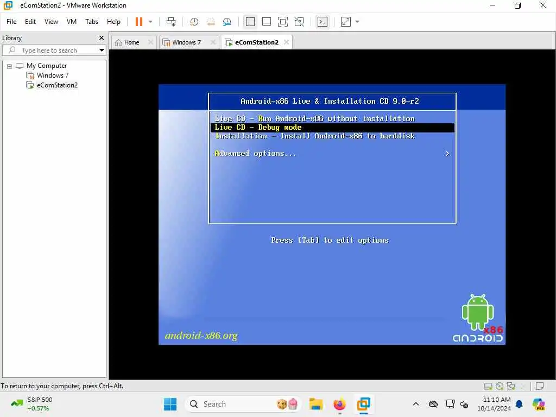This screenshot has width=556, height=417.
Task: Open the Edit menu
Action: pyautogui.click(x=30, y=22)
